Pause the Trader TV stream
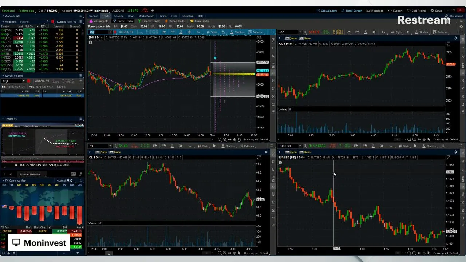This screenshot has height=262, width=466. [x=4, y=174]
